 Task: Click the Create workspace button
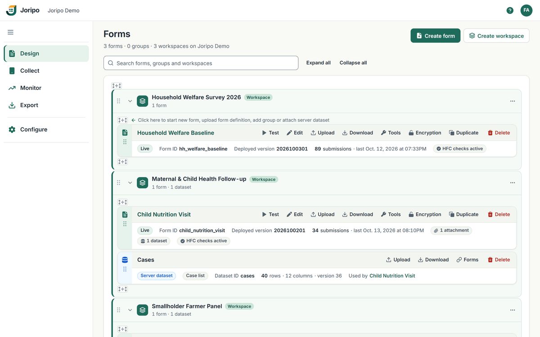pos(496,36)
